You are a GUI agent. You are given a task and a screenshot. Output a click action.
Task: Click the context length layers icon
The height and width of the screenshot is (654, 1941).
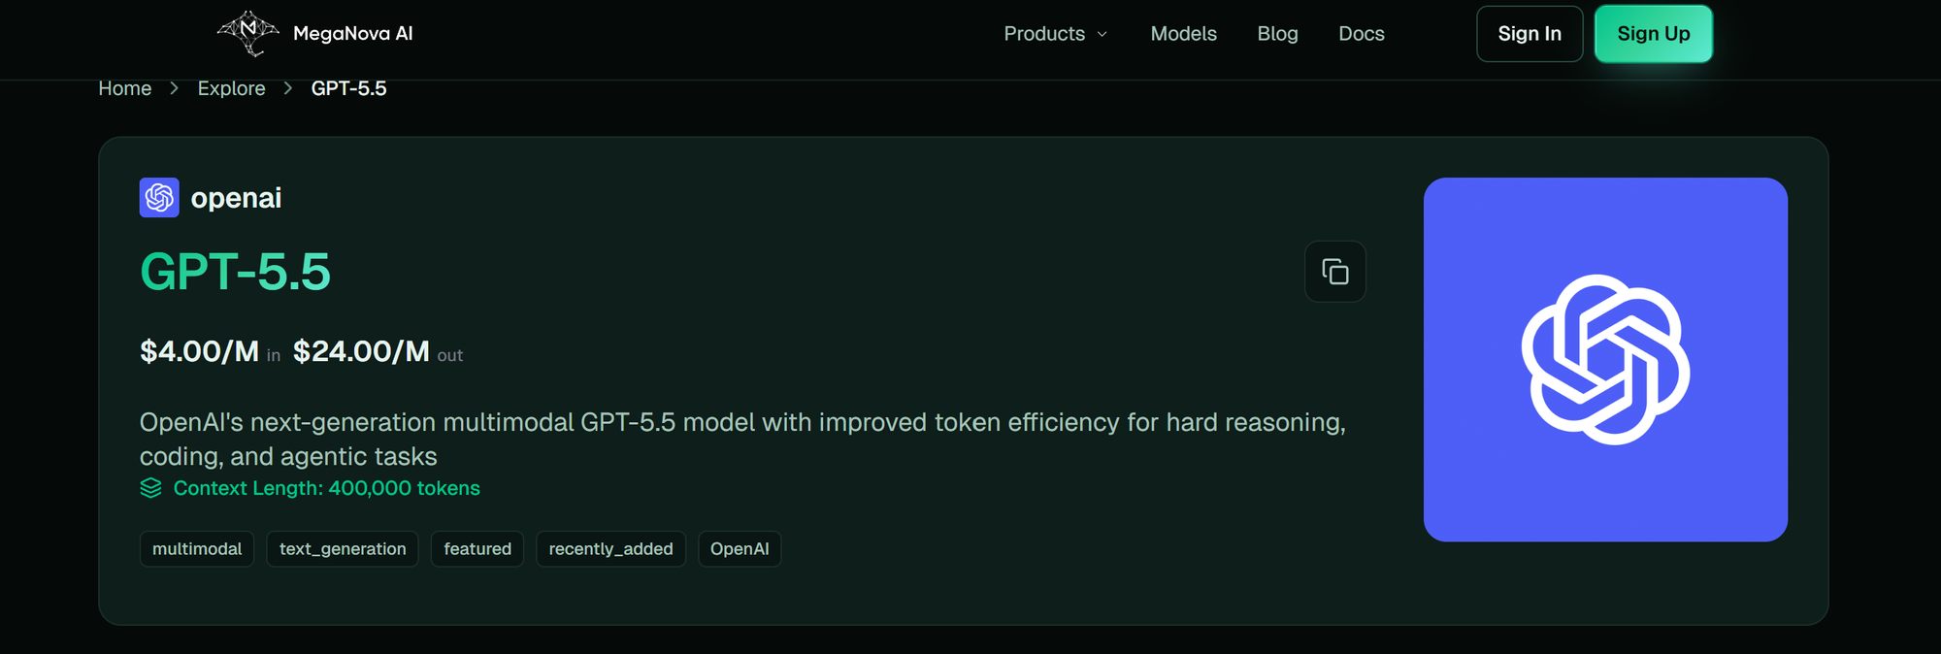(150, 488)
